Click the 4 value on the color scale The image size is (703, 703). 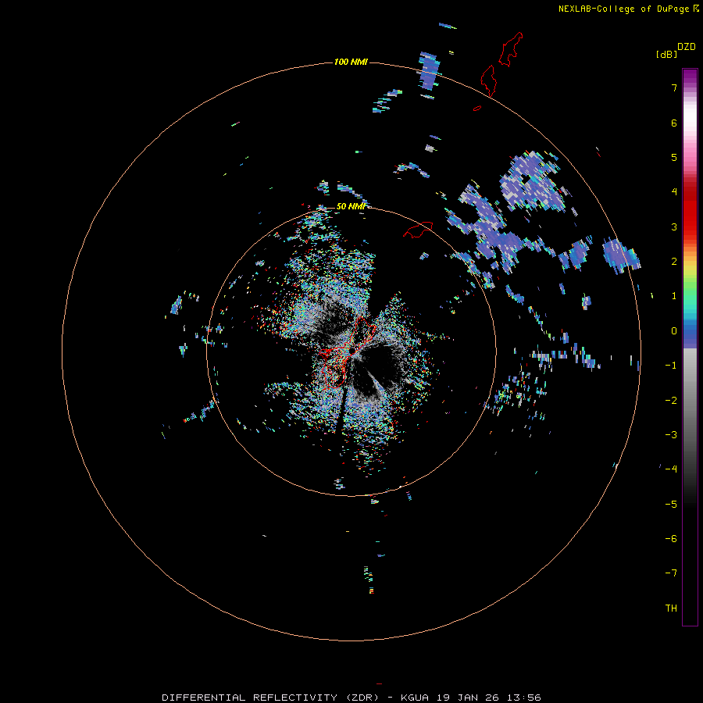point(674,192)
